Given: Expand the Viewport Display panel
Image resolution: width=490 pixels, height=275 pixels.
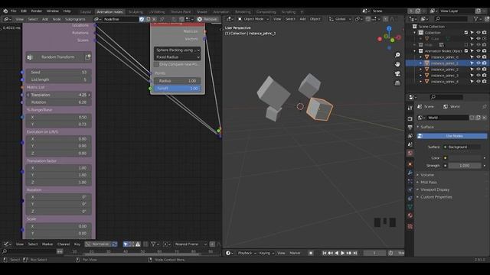Looking at the screenshot, I should point(434,189).
